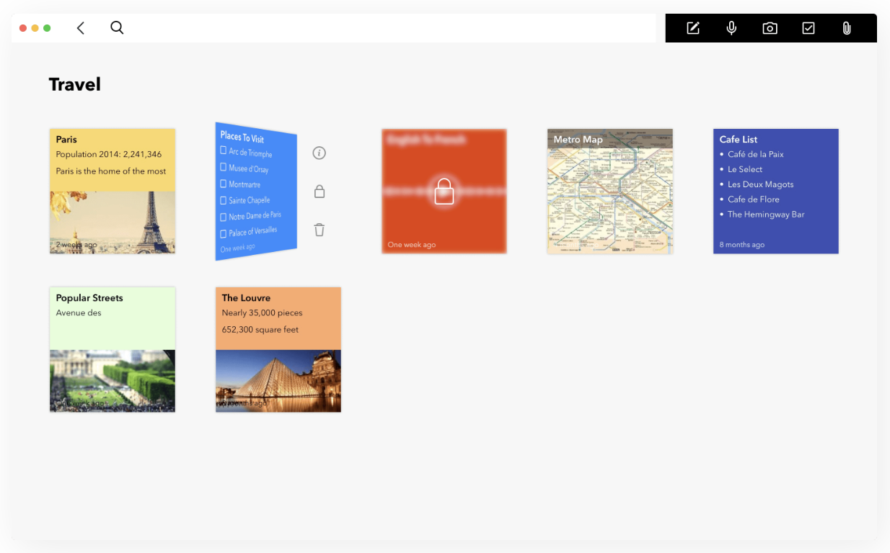
Task: Open the camera to add a photo note
Action: point(770,28)
